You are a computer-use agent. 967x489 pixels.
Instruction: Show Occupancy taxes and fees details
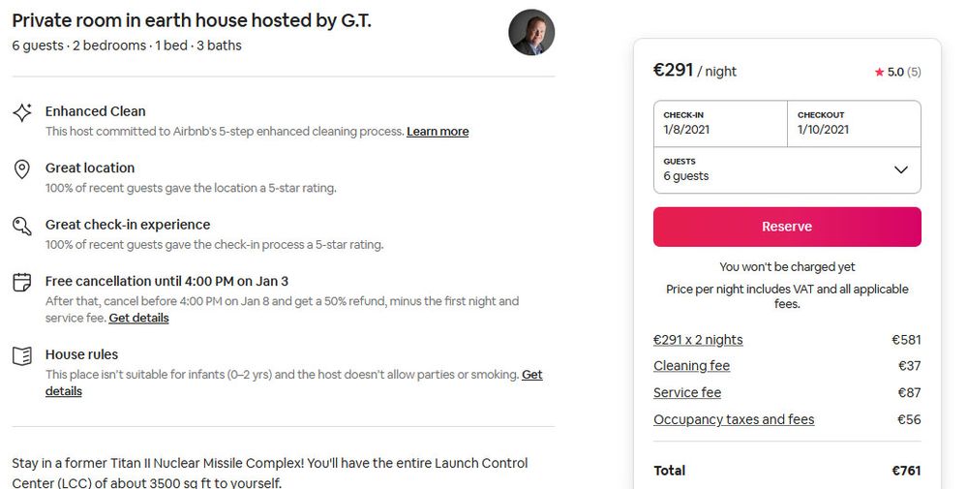point(734,420)
